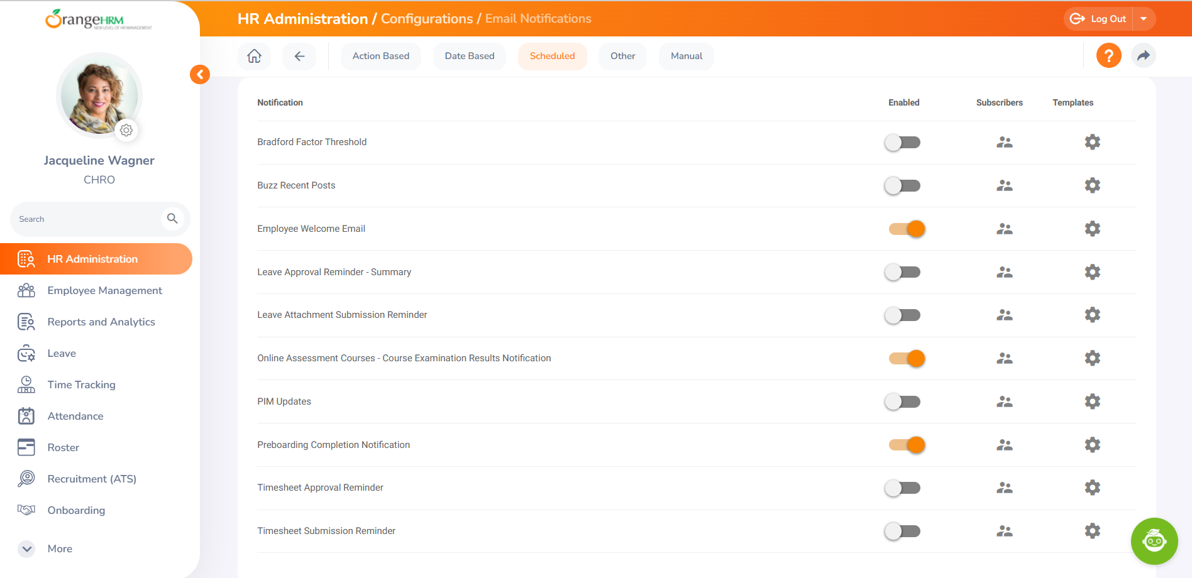The height and width of the screenshot is (578, 1192).
Task: Select the Date Based tab
Action: point(469,56)
